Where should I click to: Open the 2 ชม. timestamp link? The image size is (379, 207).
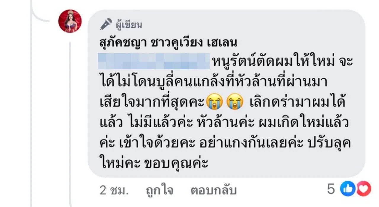pos(114,190)
